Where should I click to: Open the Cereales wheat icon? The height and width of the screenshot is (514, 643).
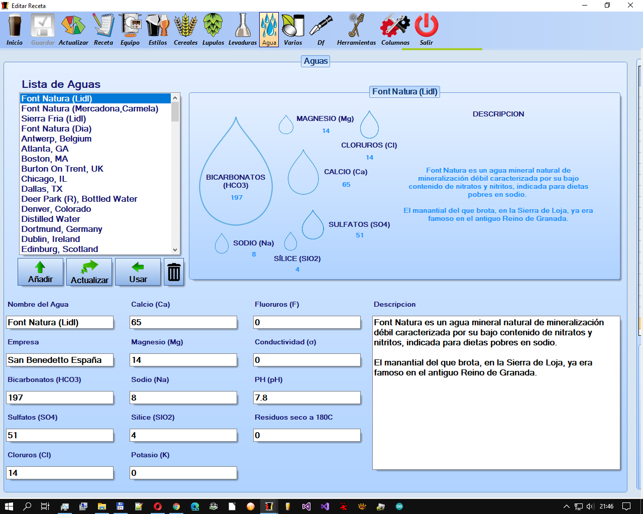click(x=185, y=30)
